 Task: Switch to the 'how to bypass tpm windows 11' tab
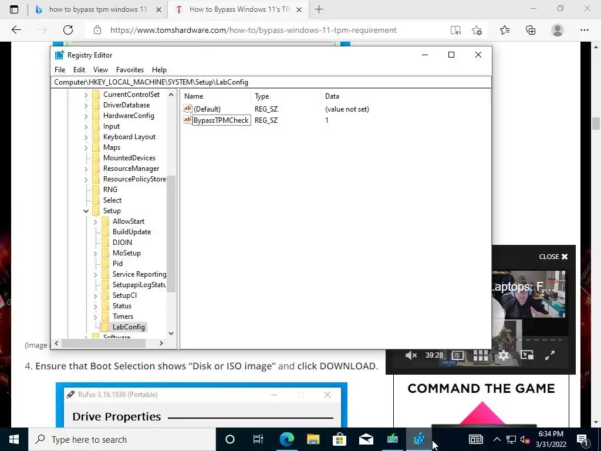click(x=98, y=9)
